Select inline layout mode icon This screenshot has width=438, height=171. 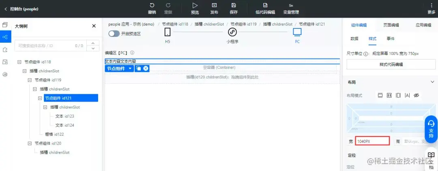click(x=407, y=95)
